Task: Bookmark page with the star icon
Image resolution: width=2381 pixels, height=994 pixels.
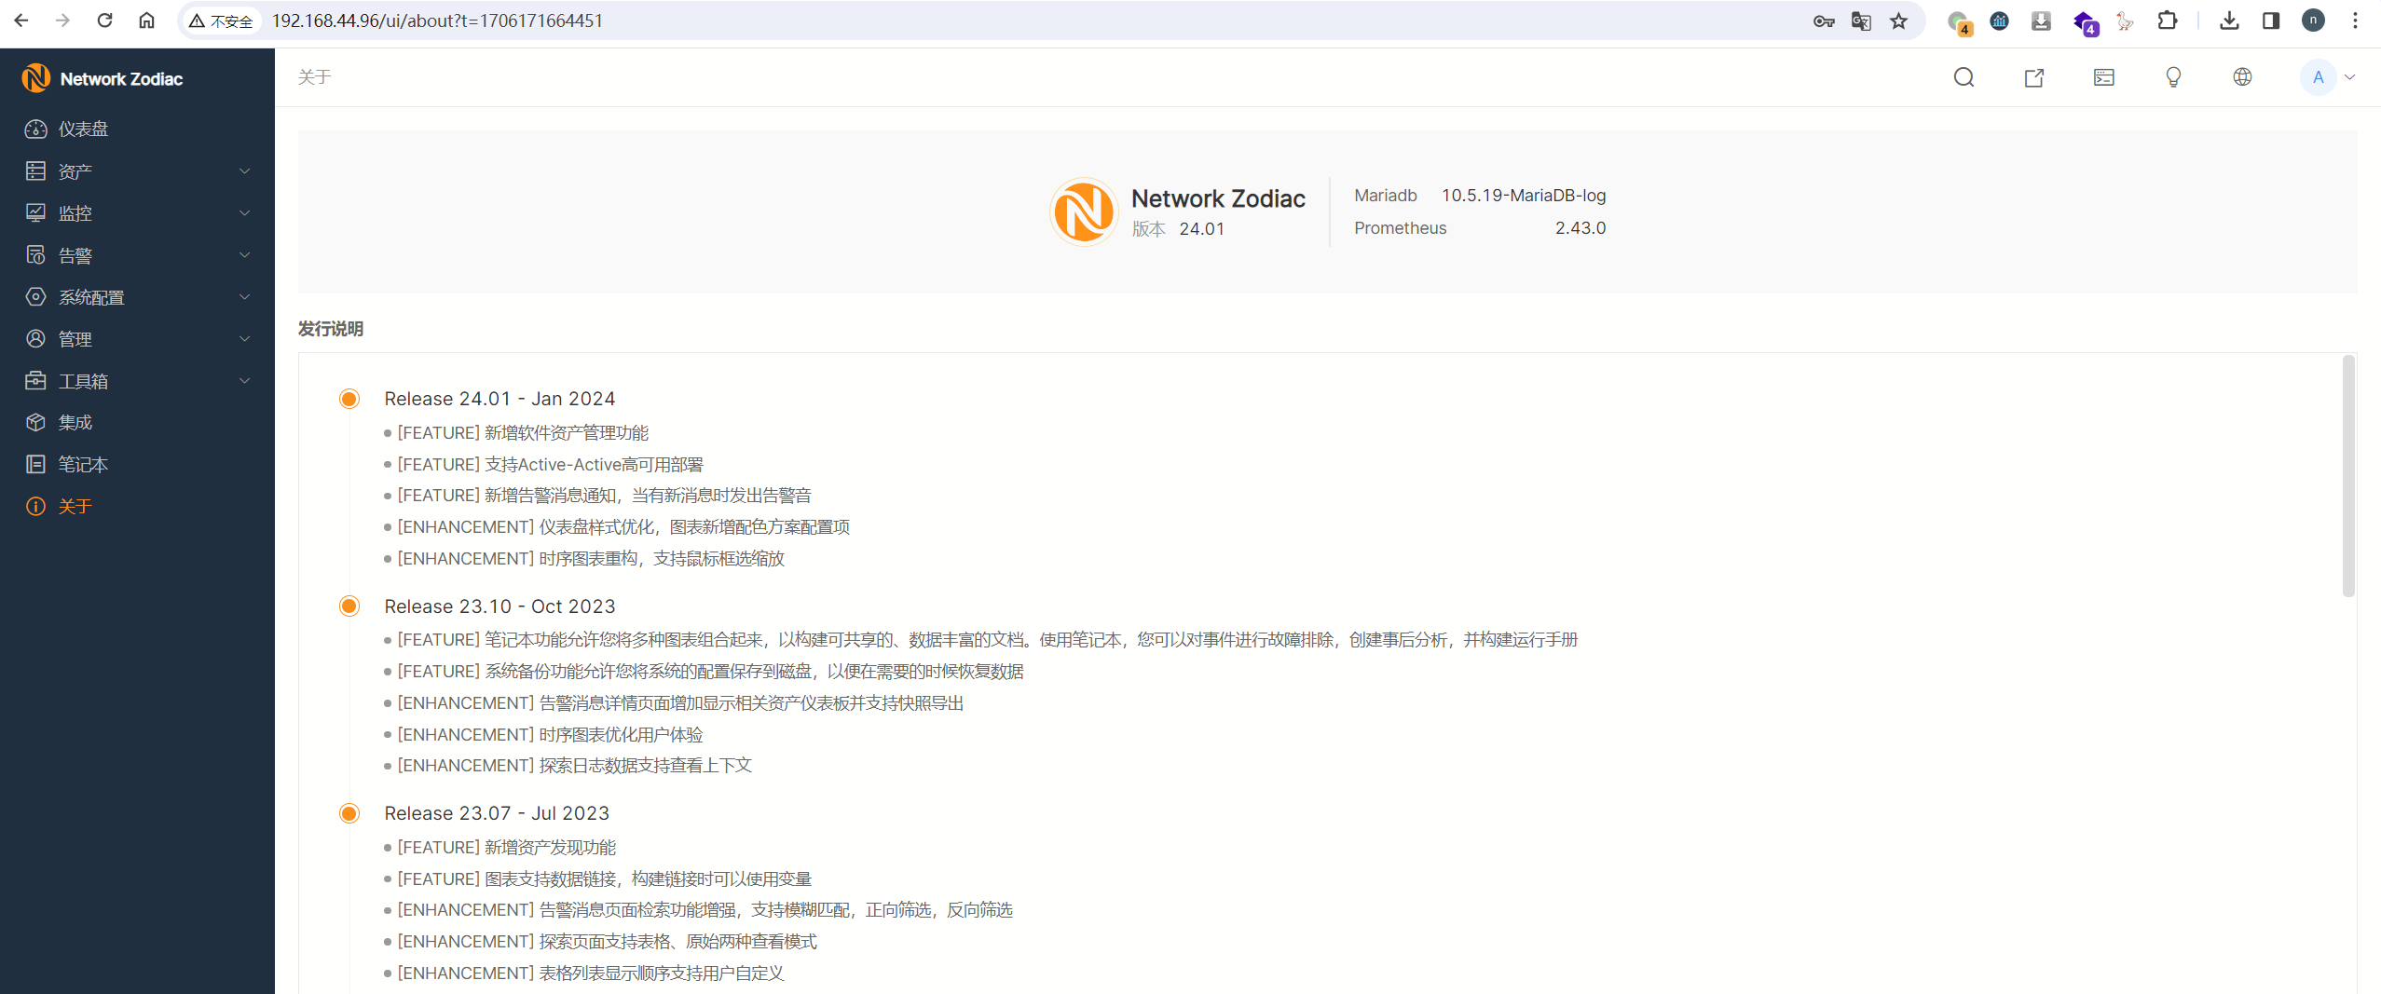Action: [1898, 20]
